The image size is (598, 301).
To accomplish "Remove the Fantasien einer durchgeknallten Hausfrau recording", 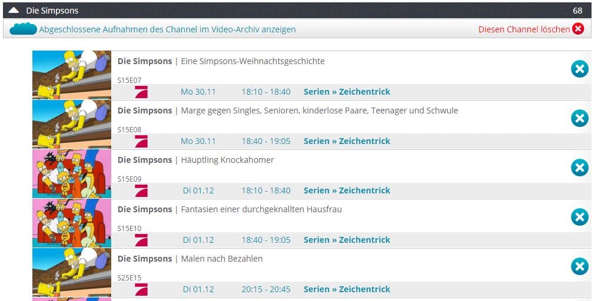I will point(579,217).
